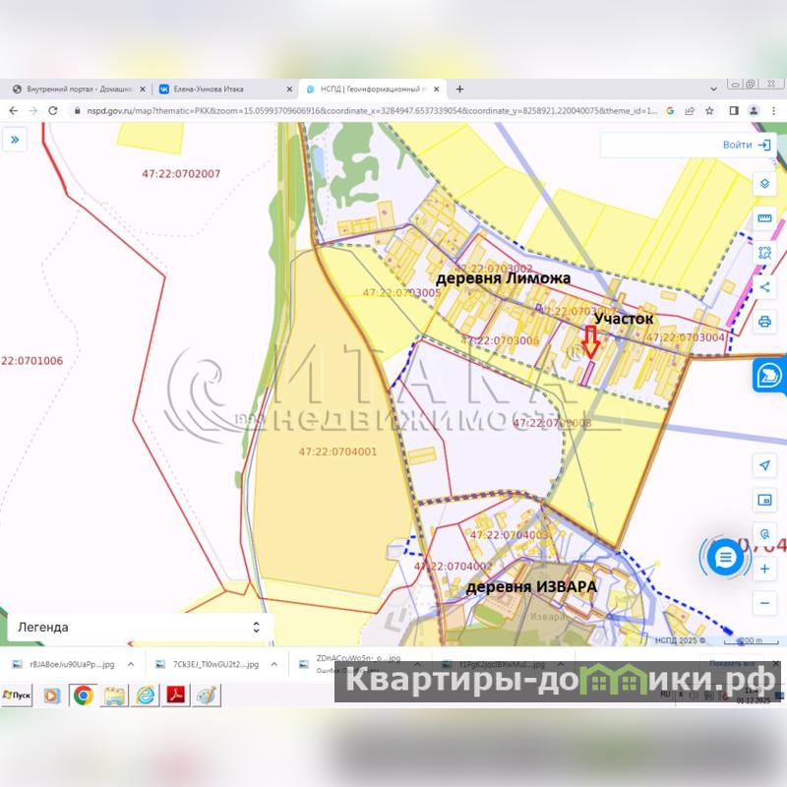The height and width of the screenshot is (787, 787).
Task: Zoom in with the plus button
Action: 764,569
